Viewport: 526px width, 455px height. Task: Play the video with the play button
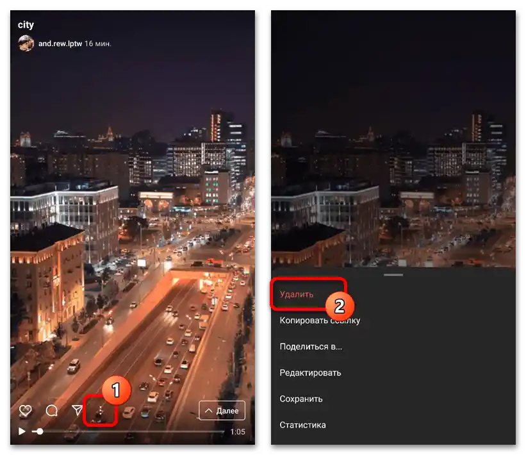tap(22, 431)
